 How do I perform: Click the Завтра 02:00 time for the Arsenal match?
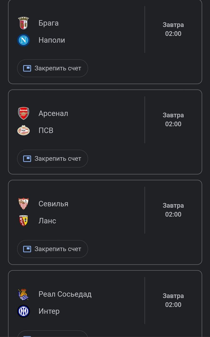(x=172, y=120)
